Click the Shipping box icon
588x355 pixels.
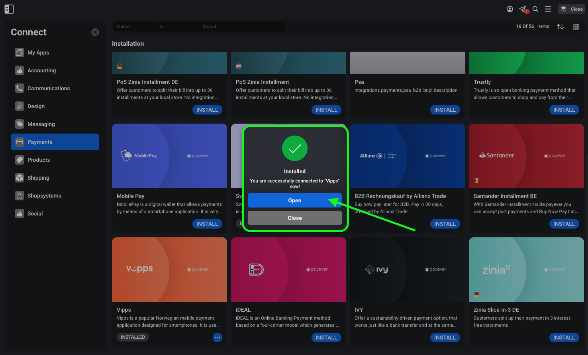(20, 178)
